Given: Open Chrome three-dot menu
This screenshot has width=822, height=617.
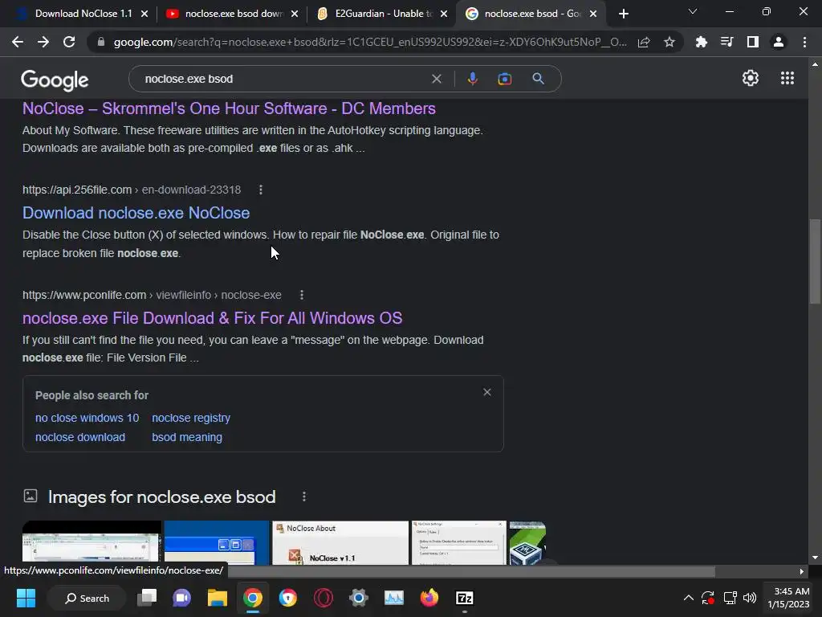Looking at the screenshot, I should [x=804, y=42].
